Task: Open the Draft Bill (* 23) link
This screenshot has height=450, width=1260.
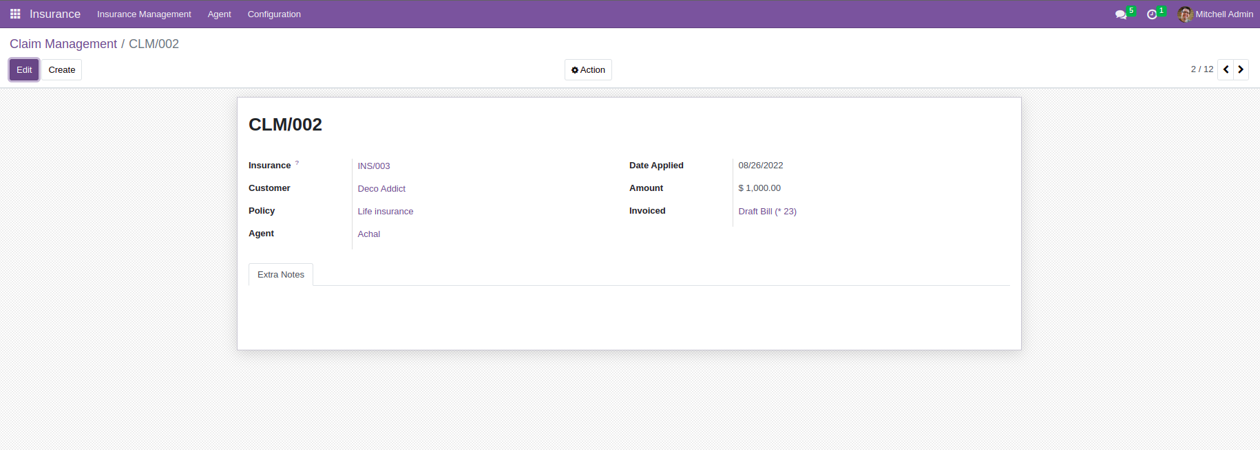Action: coord(767,212)
